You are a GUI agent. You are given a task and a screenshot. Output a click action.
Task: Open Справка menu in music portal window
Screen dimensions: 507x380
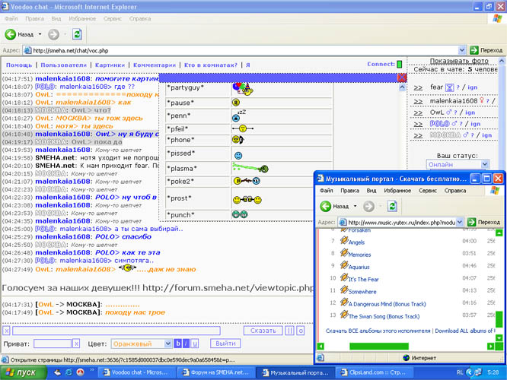pyautogui.click(x=455, y=191)
